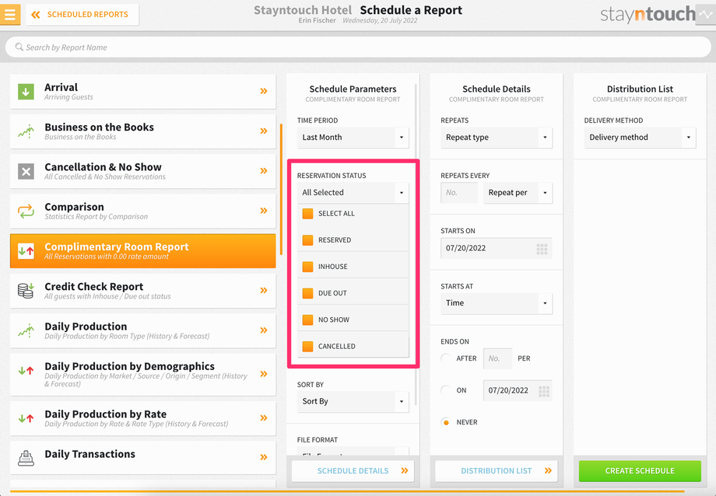Image resolution: width=716 pixels, height=496 pixels.
Task: Open Daily Transactions via chevron arrows
Action: 264,457
